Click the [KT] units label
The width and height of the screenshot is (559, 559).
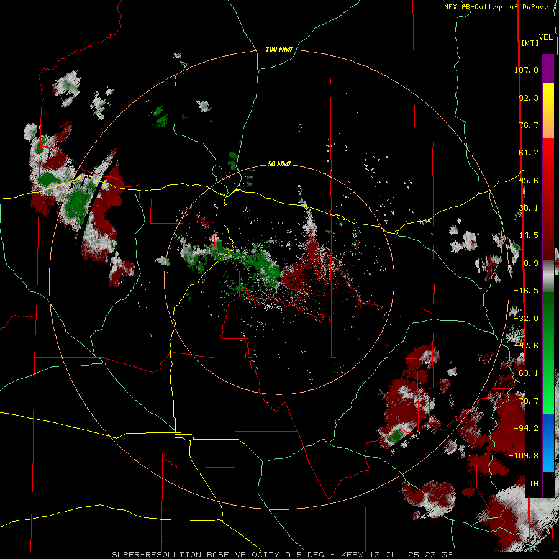(530, 43)
